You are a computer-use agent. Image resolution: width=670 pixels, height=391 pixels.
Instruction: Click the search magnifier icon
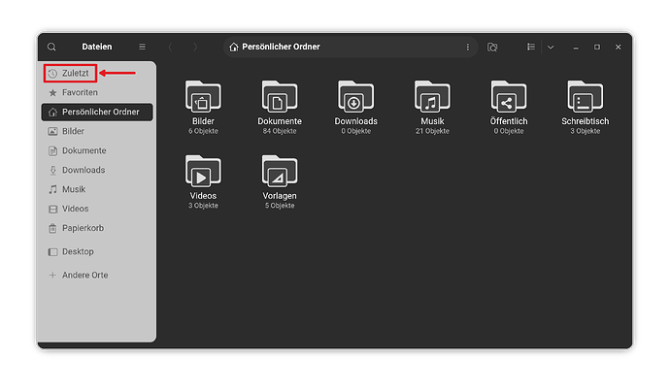51,47
